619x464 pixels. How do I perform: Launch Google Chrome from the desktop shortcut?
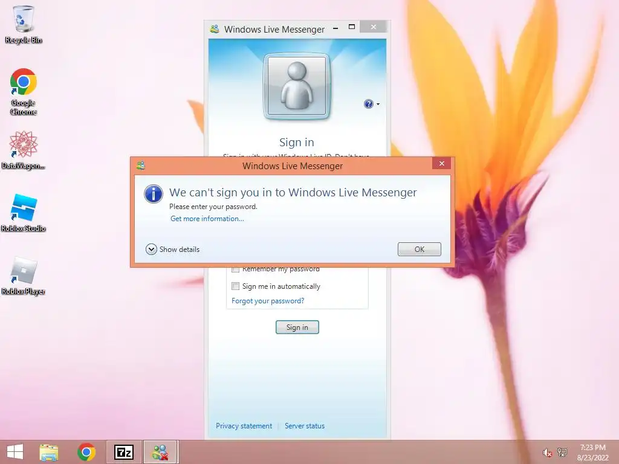coord(24,92)
